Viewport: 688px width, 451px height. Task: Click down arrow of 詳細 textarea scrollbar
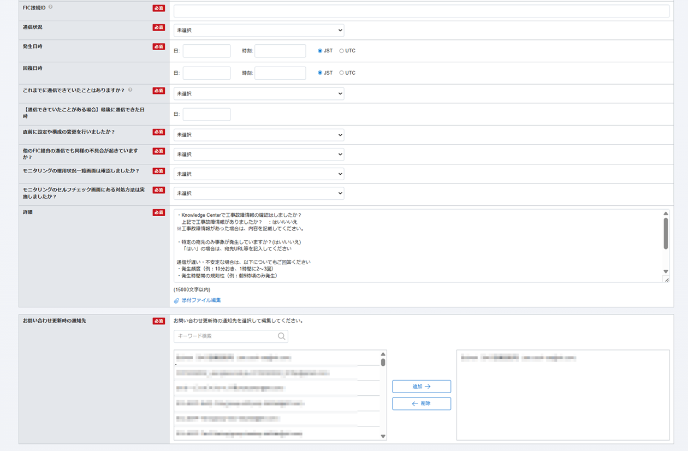666,271
